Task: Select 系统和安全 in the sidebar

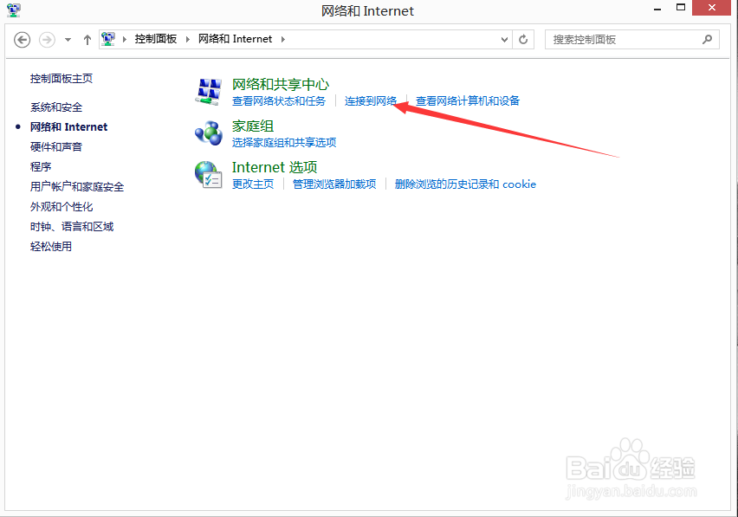Action: click(55, 107)
